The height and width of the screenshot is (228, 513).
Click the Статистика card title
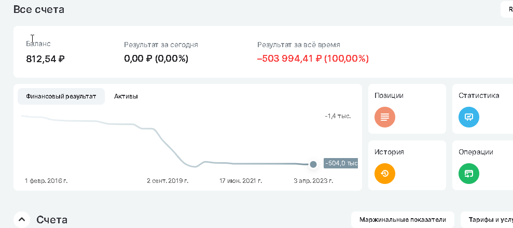(479, 95)
